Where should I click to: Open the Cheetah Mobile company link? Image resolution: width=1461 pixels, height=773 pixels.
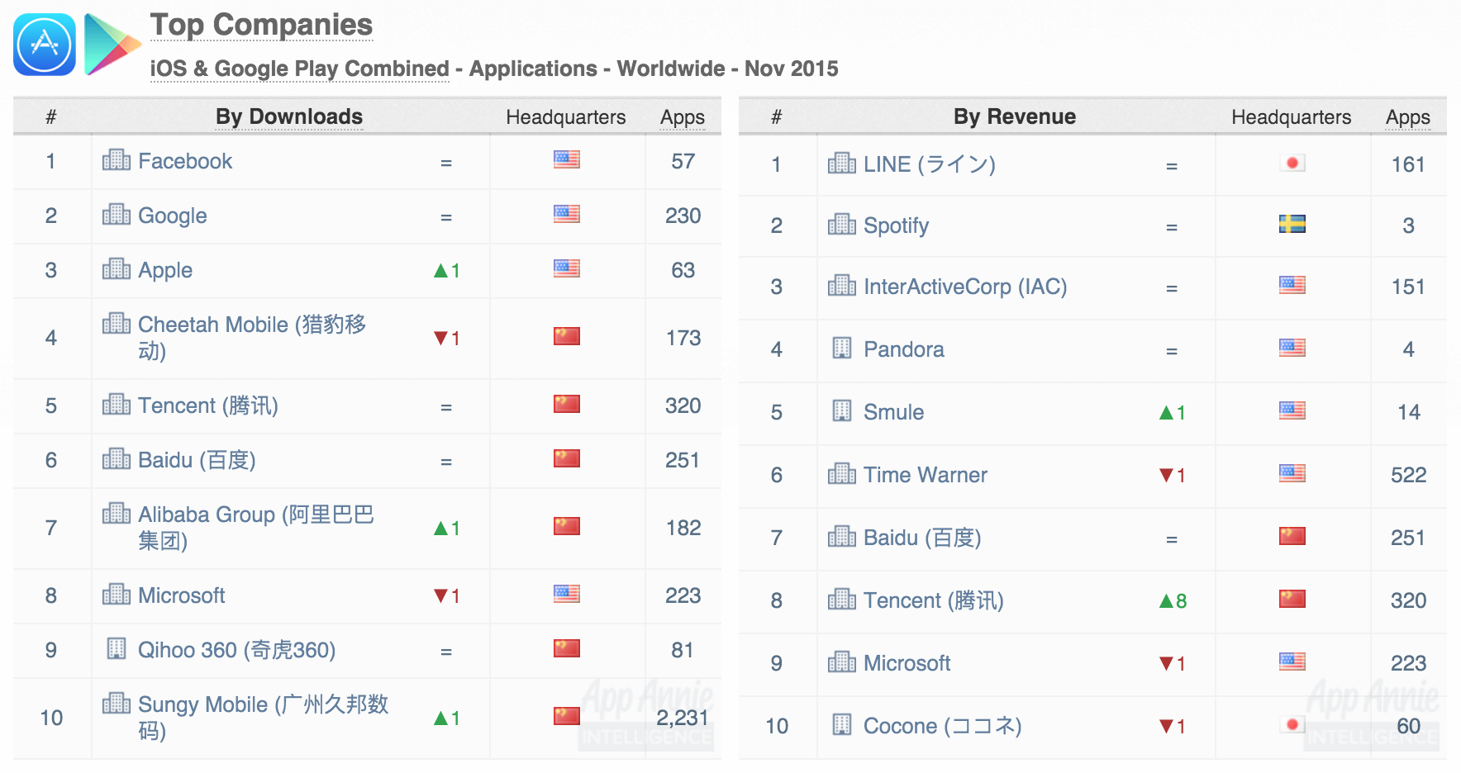(x=252, y=338)
